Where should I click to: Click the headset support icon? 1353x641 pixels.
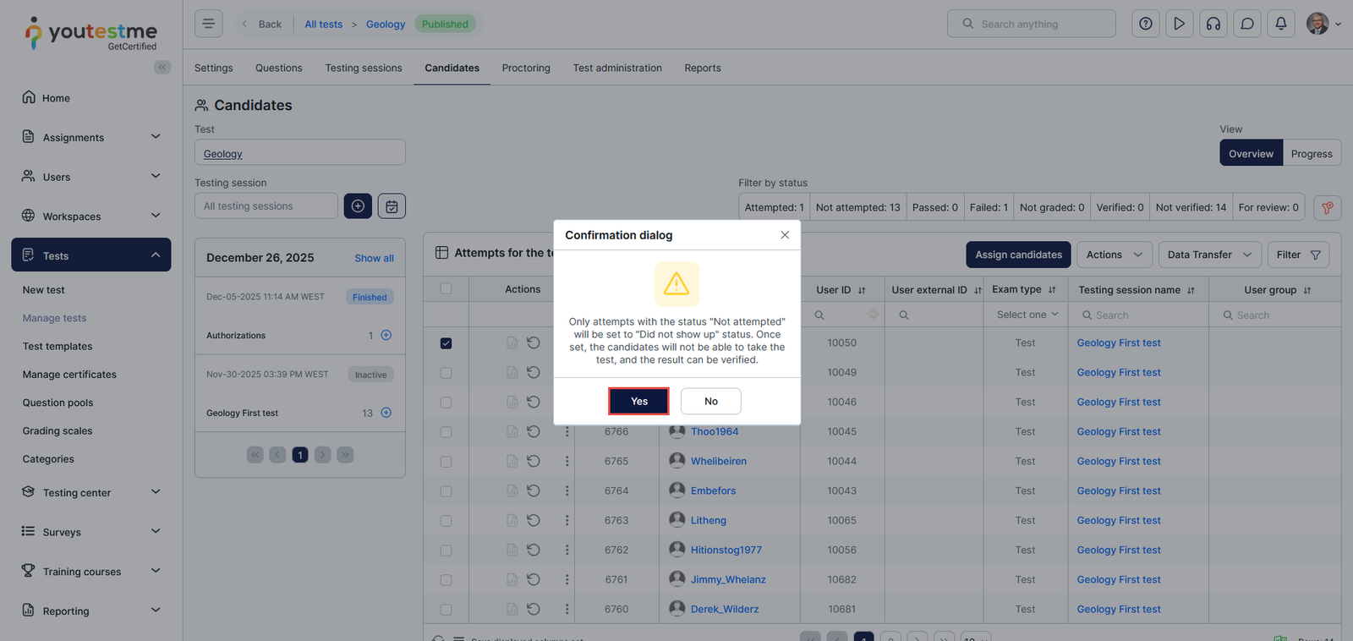(1213, 24)
